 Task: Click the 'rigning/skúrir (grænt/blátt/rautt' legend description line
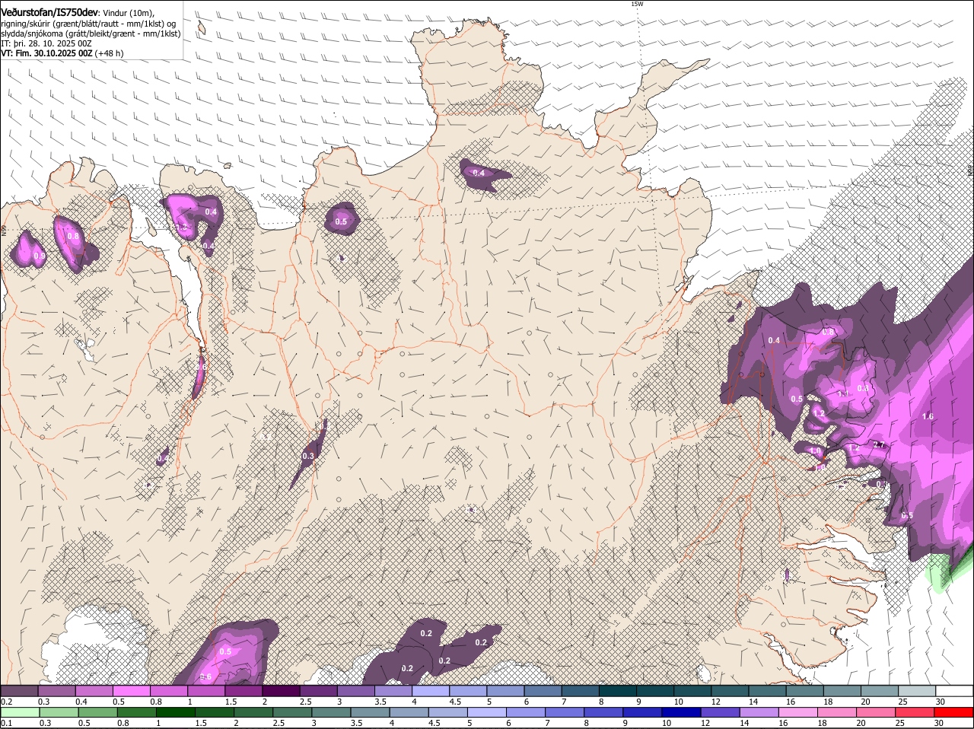point(88,24)
